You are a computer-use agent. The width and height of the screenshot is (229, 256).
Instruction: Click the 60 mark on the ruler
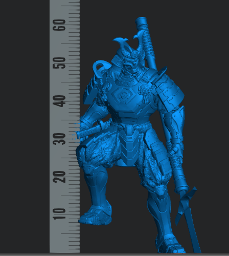[59, 25]
